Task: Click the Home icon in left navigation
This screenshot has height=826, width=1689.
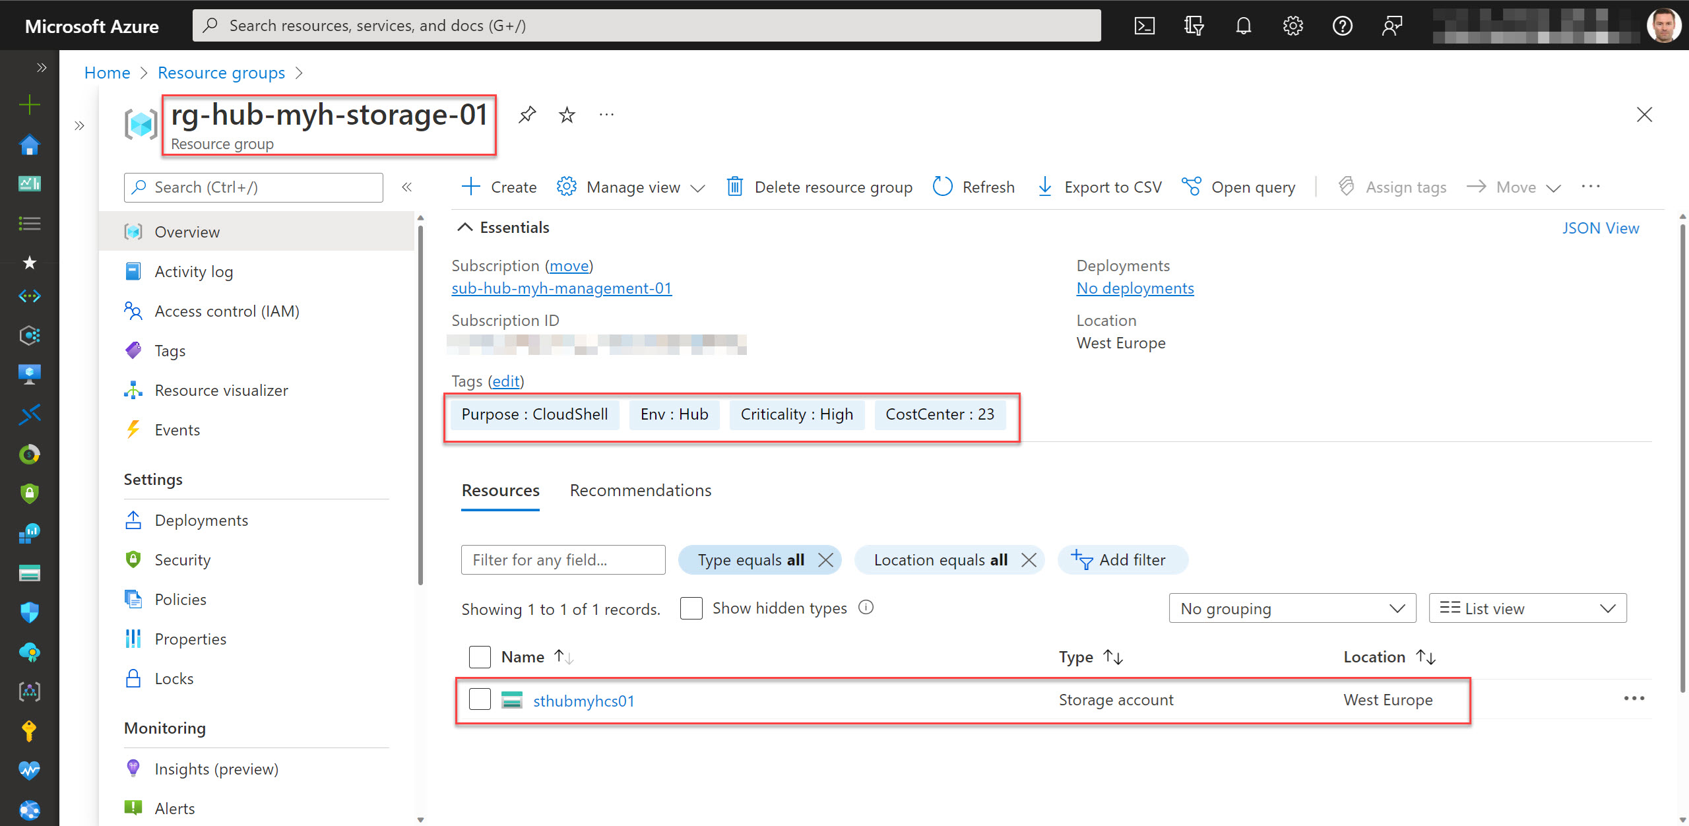Action: pos(29,144)
